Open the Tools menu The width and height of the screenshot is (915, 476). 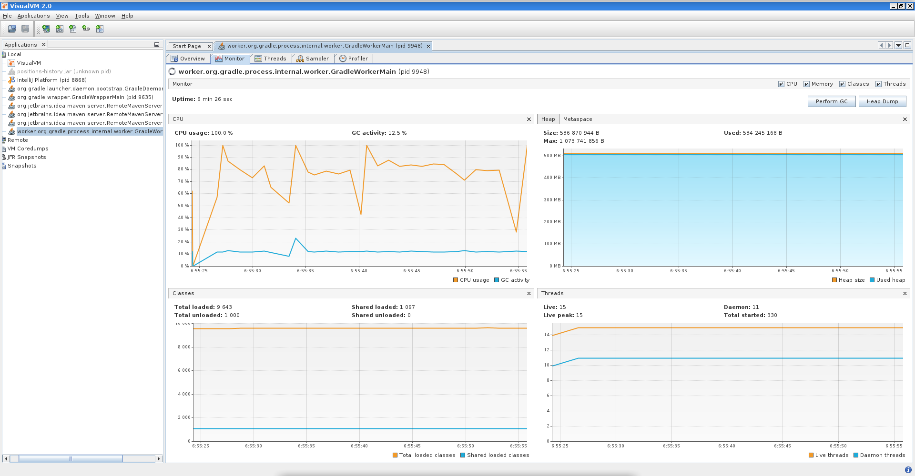(x=82, y=16)
